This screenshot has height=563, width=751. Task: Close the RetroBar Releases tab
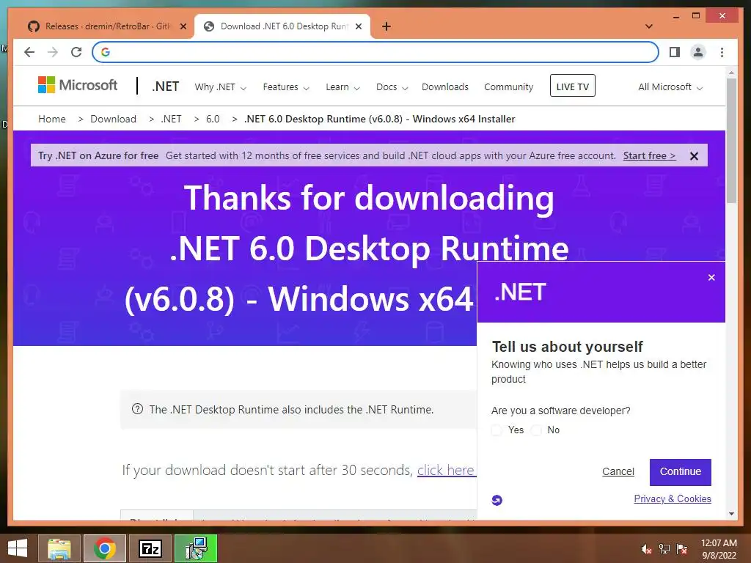[183, 26]
